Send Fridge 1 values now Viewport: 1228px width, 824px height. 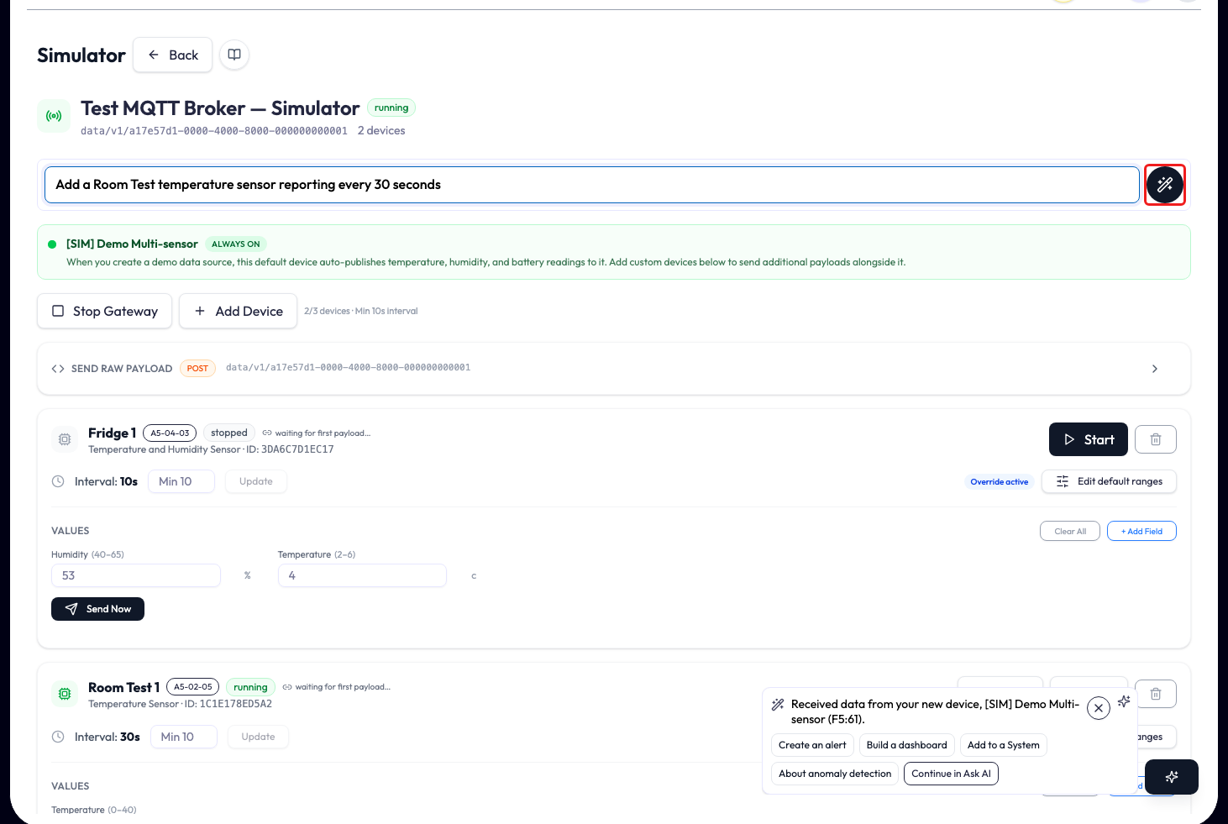97,609
